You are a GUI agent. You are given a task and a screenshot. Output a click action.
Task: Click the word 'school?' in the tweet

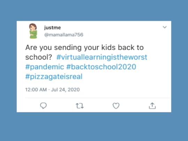click(39, 57)
